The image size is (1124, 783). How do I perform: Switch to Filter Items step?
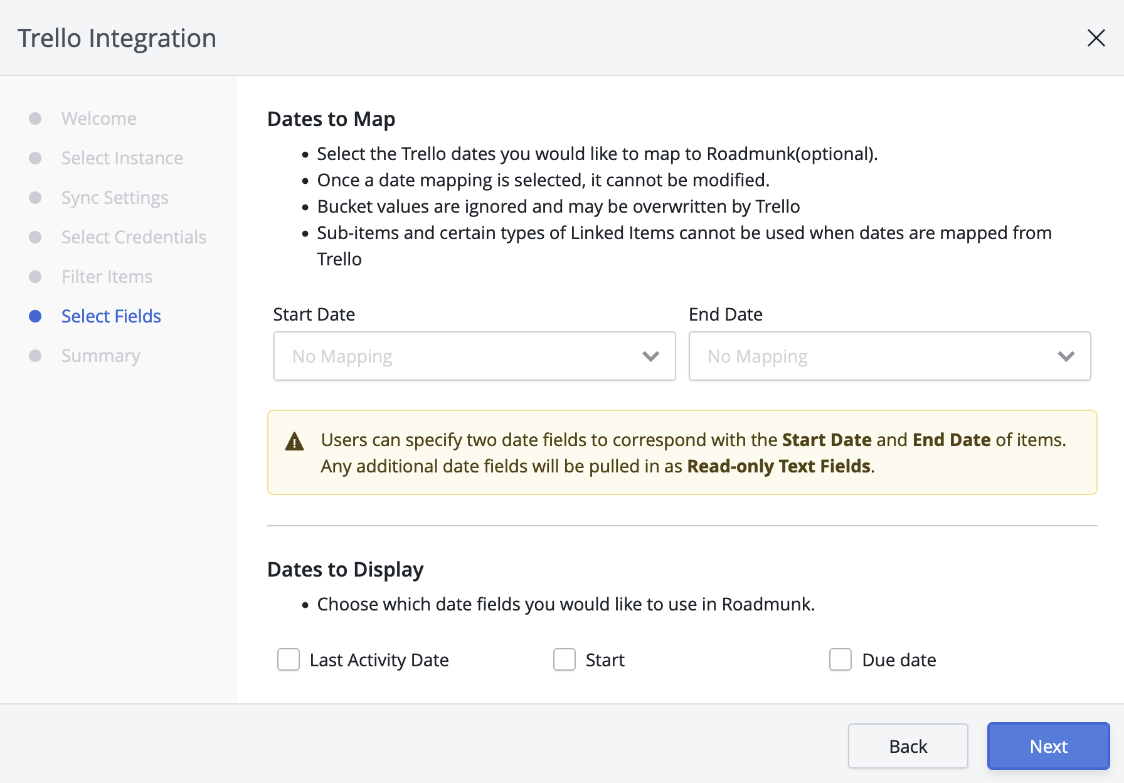tap(107, 277)
